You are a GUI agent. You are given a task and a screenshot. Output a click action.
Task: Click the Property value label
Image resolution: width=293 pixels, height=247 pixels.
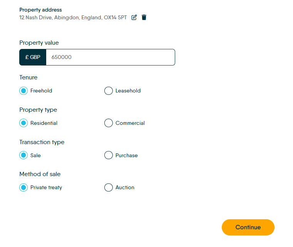39,43
